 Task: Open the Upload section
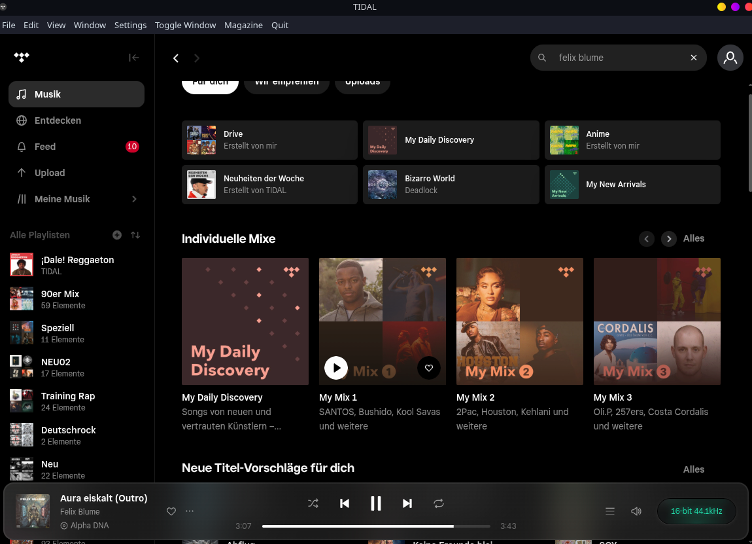(77, 173)
